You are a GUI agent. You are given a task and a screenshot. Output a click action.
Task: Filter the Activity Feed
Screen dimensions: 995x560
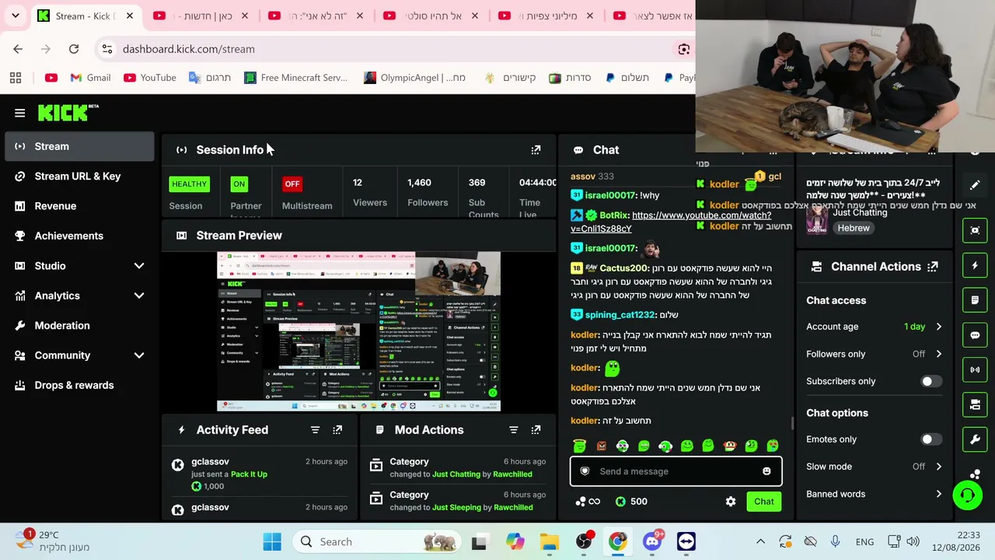(315, 430)
